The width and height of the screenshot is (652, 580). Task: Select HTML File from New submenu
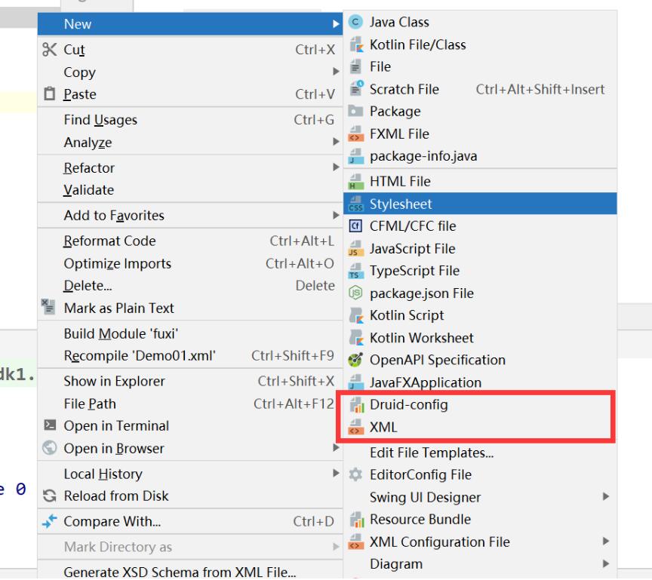(x=400, y=182)
